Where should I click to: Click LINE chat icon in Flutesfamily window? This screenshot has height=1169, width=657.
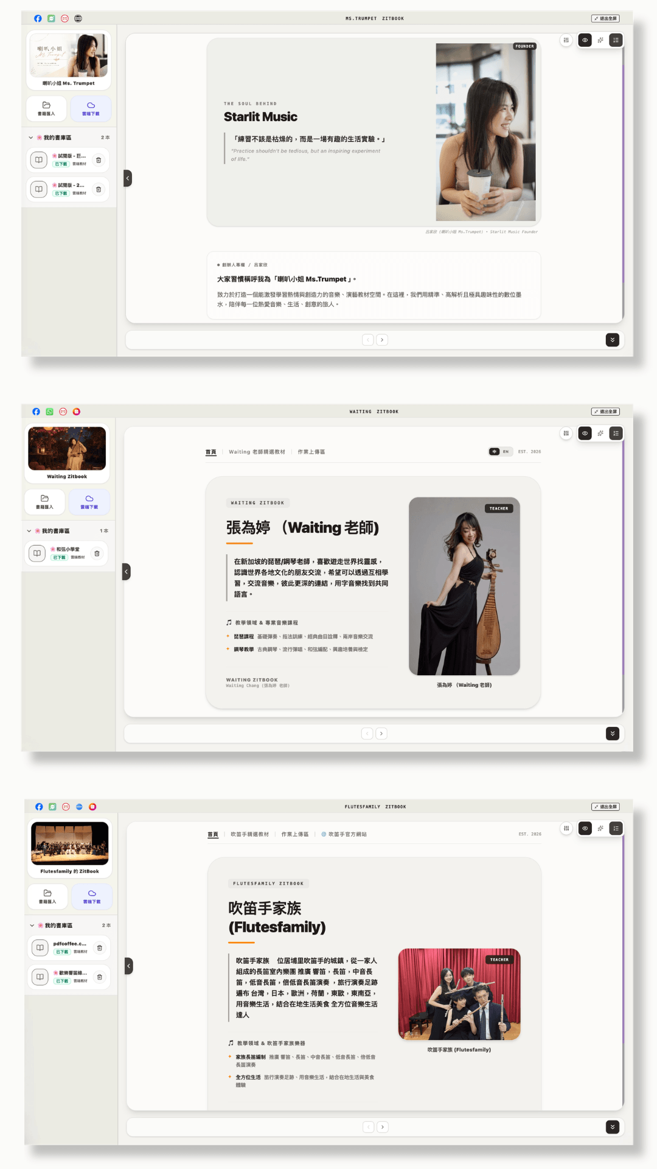click(52, 807)
